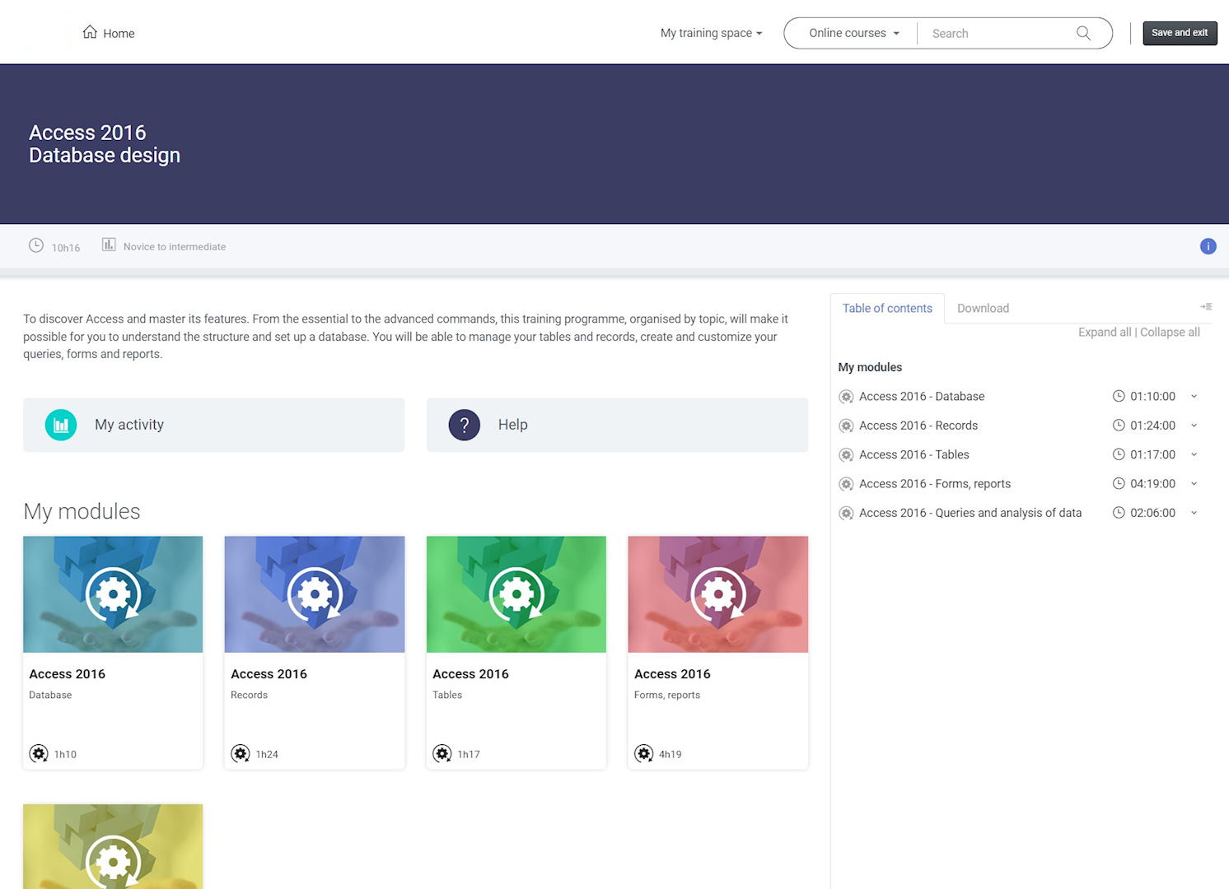Collapse the side panel with the arrow icon
Image resolution: width=1229 pixels, height=889 pixels.
[x=1206, y=307]
